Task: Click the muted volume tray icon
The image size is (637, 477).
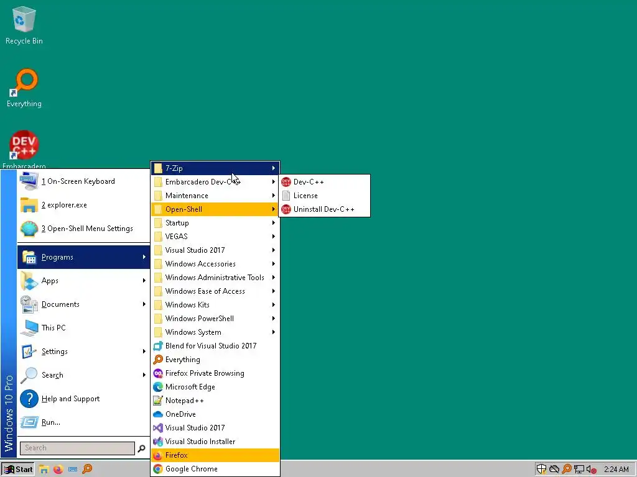Action: 592,470
